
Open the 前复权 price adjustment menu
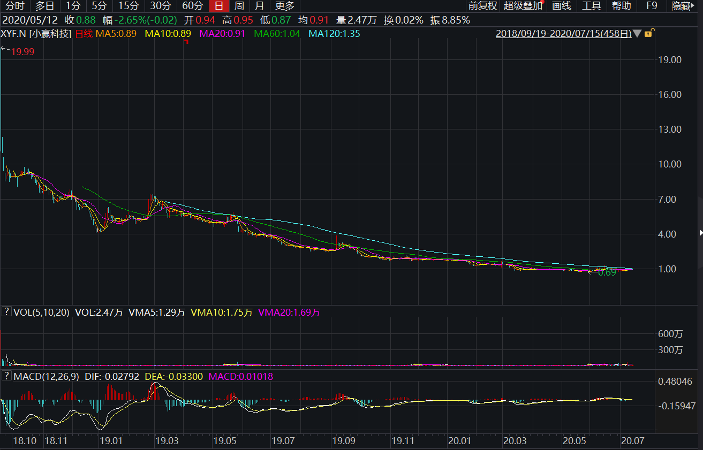482,6
